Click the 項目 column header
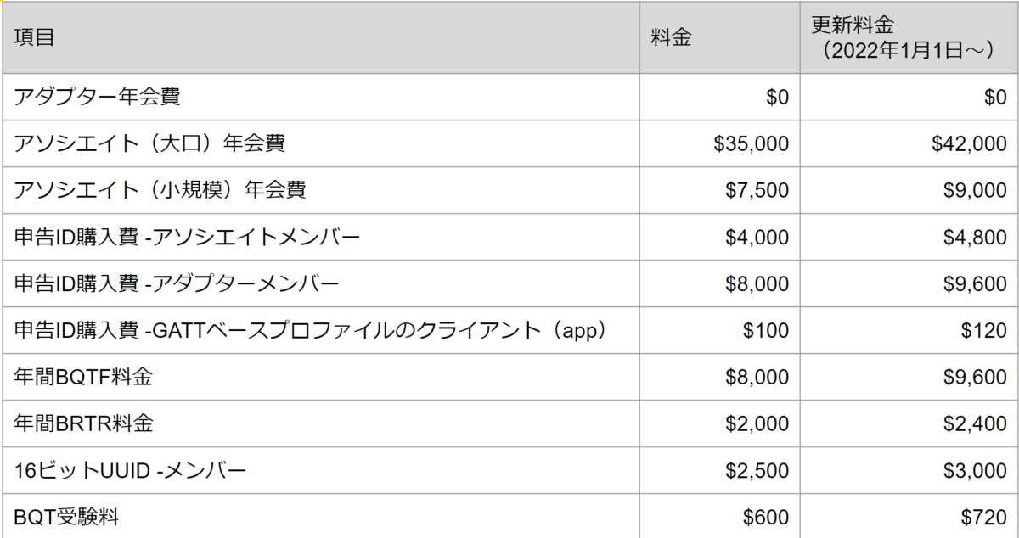The image size is (1019, 538). (x=320, y=38)
